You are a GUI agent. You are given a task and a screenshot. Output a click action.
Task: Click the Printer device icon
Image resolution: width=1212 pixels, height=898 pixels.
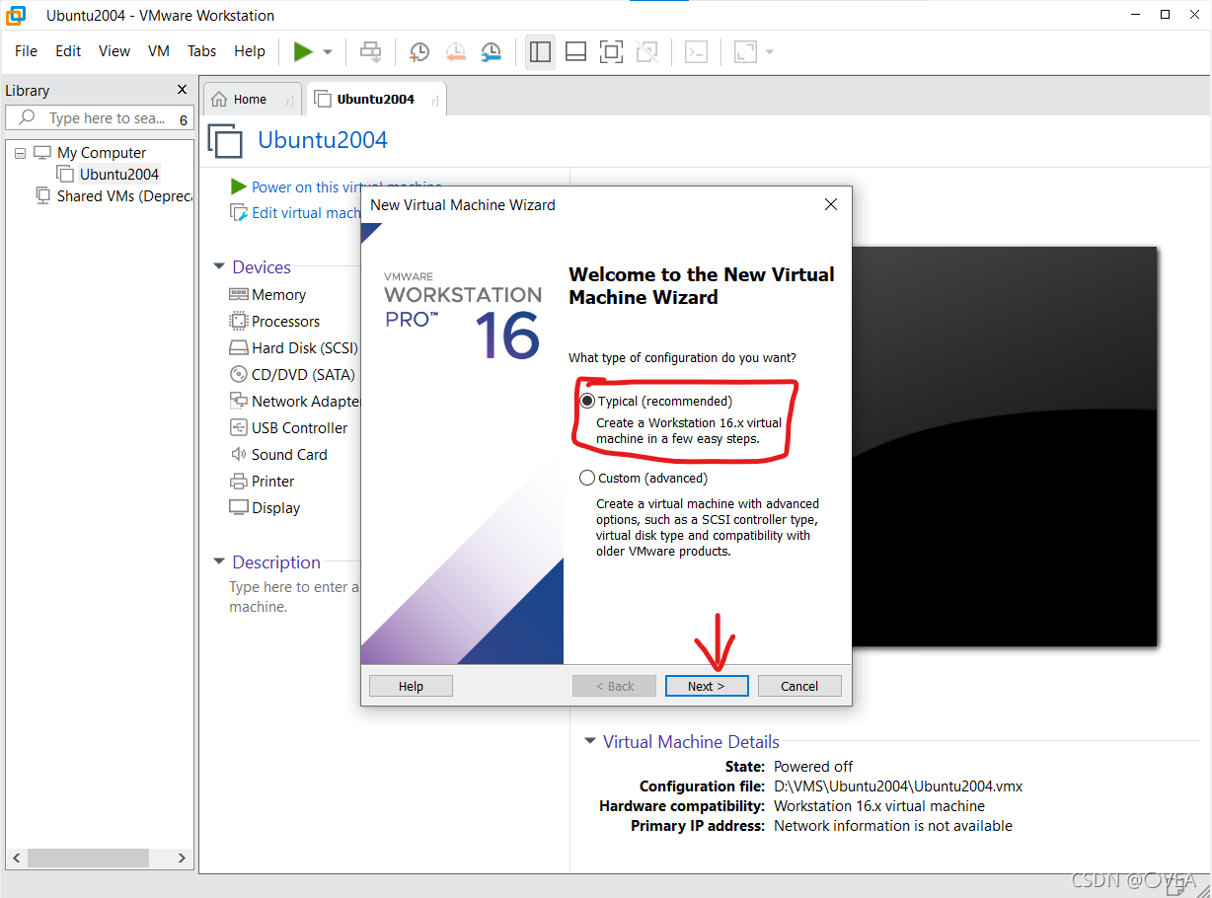coord(238,481)
